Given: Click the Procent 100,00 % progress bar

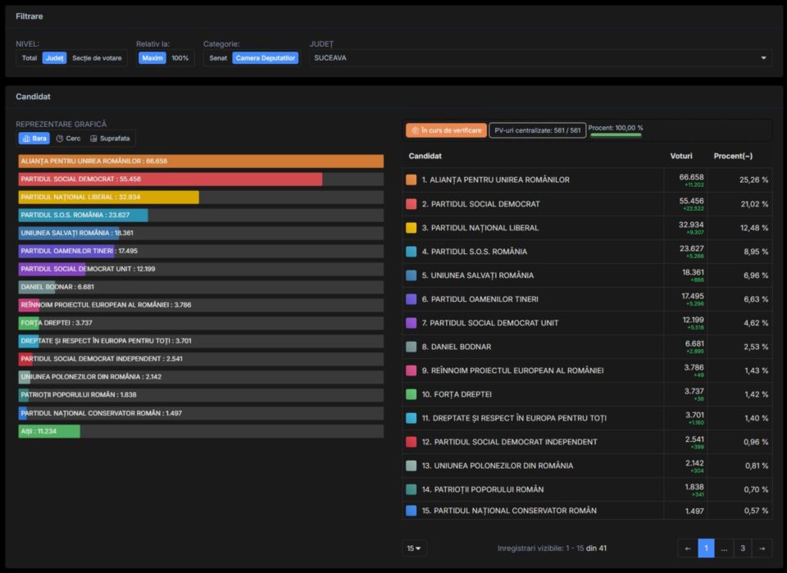Looking at the screenshot, I should 616,134.
